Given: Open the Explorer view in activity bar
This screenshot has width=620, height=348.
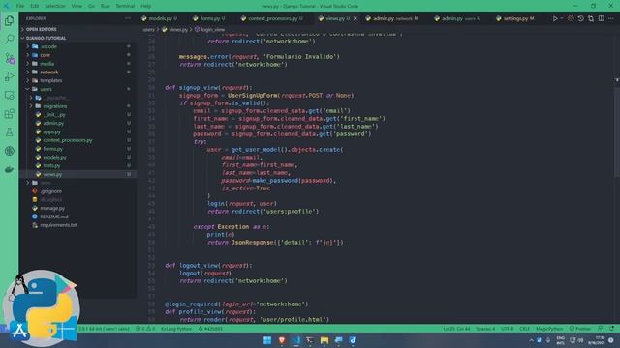Looking at the screenshot, I should point(9,20).
